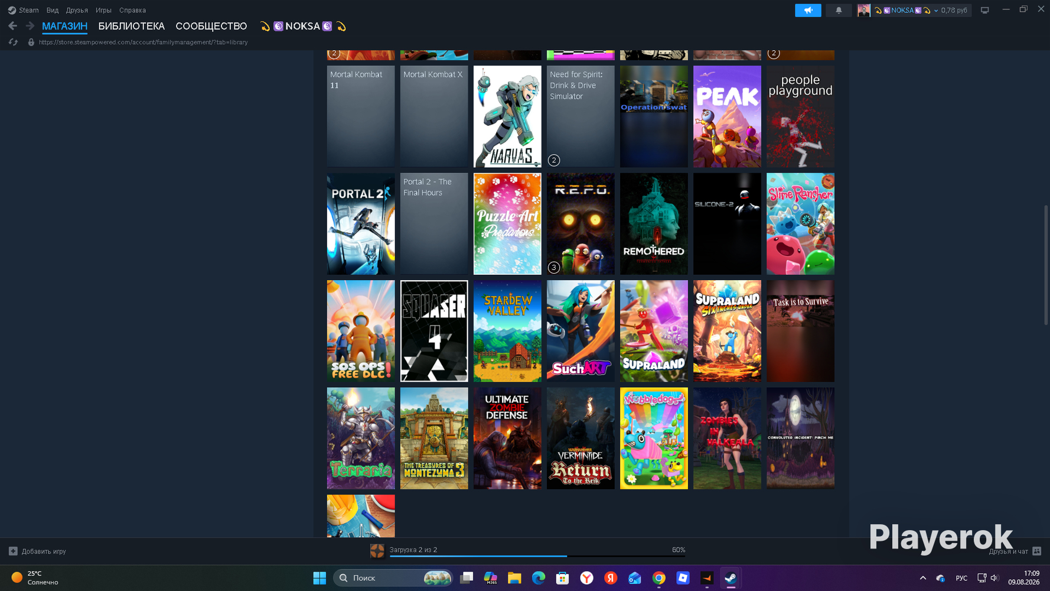This screenshot has width=1050, height=591.
Task: Open the friends list icon at bottom right
Action: pyautogui.click(x=1036, y=551)
